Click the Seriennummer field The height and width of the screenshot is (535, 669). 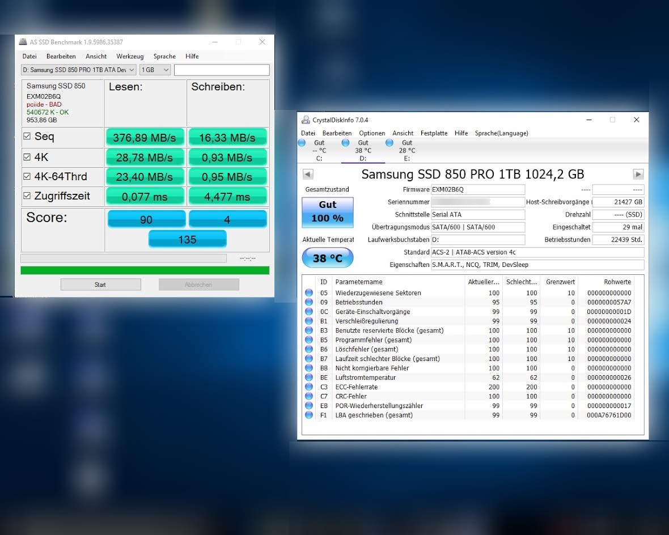tap(478, 202)
